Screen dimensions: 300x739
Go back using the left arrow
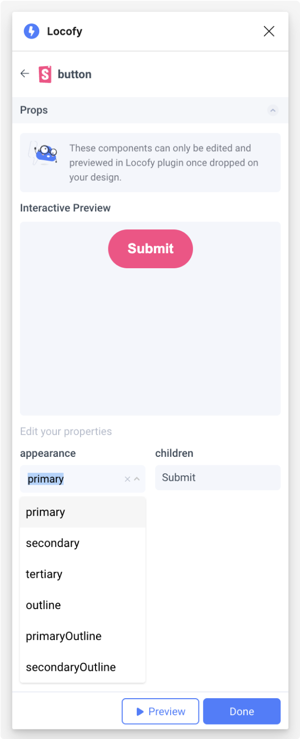[x=25, y=74]
